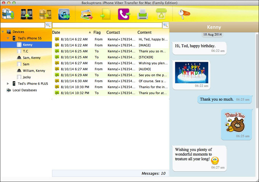259x182 pixels.
Task: Select Kenny conversation in sidebar
Action: [x=26, y=45]
